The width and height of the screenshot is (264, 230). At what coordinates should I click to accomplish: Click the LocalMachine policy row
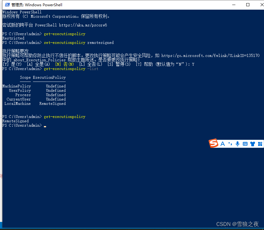click(x=17, y=103)
